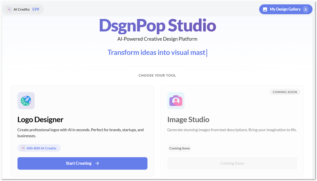Click the AI-Powered Creative Design Platform subtitle

[x=157, y=39]
